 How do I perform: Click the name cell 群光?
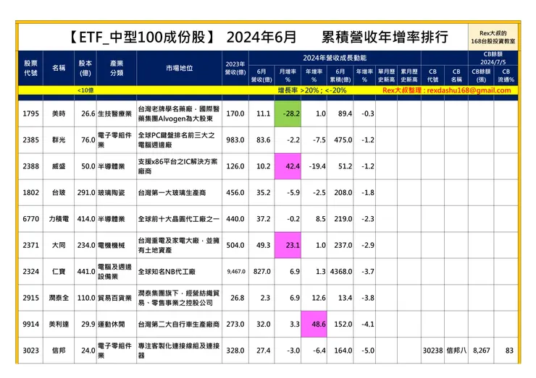click(59, 140)
